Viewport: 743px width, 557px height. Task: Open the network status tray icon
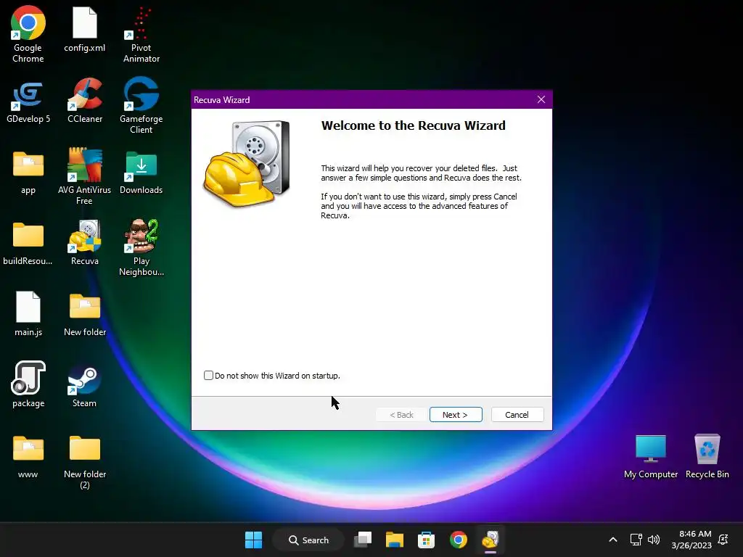[x=636, y=540]
